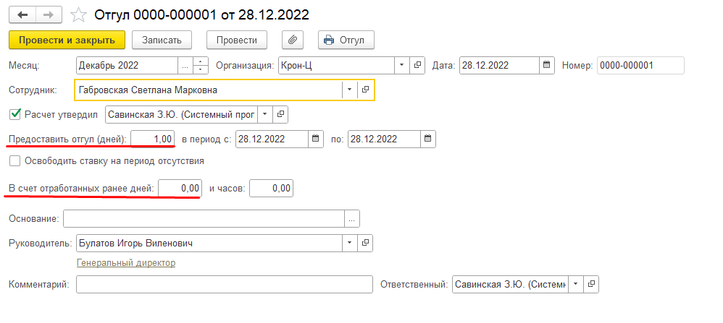Toggle the Расчет утвердил checkbox

click(14, 113)
